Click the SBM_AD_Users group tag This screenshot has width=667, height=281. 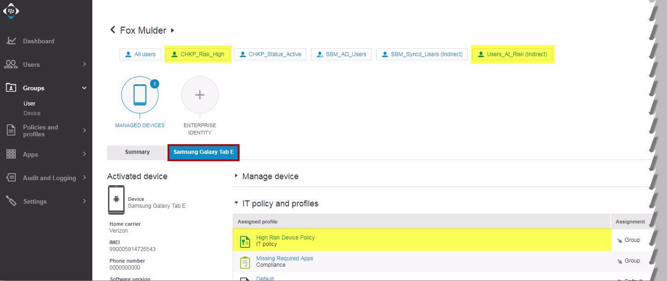point(341,54)
